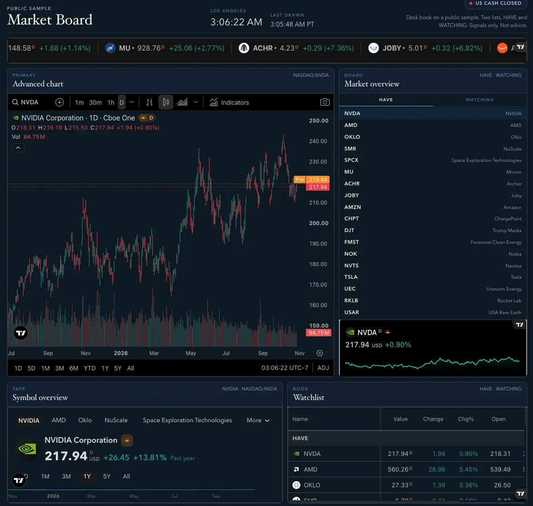The width and height of the screenshot is (533, 506).
Task: Select the Oklo tab in Symbol overview
Action: pos(85,420)
